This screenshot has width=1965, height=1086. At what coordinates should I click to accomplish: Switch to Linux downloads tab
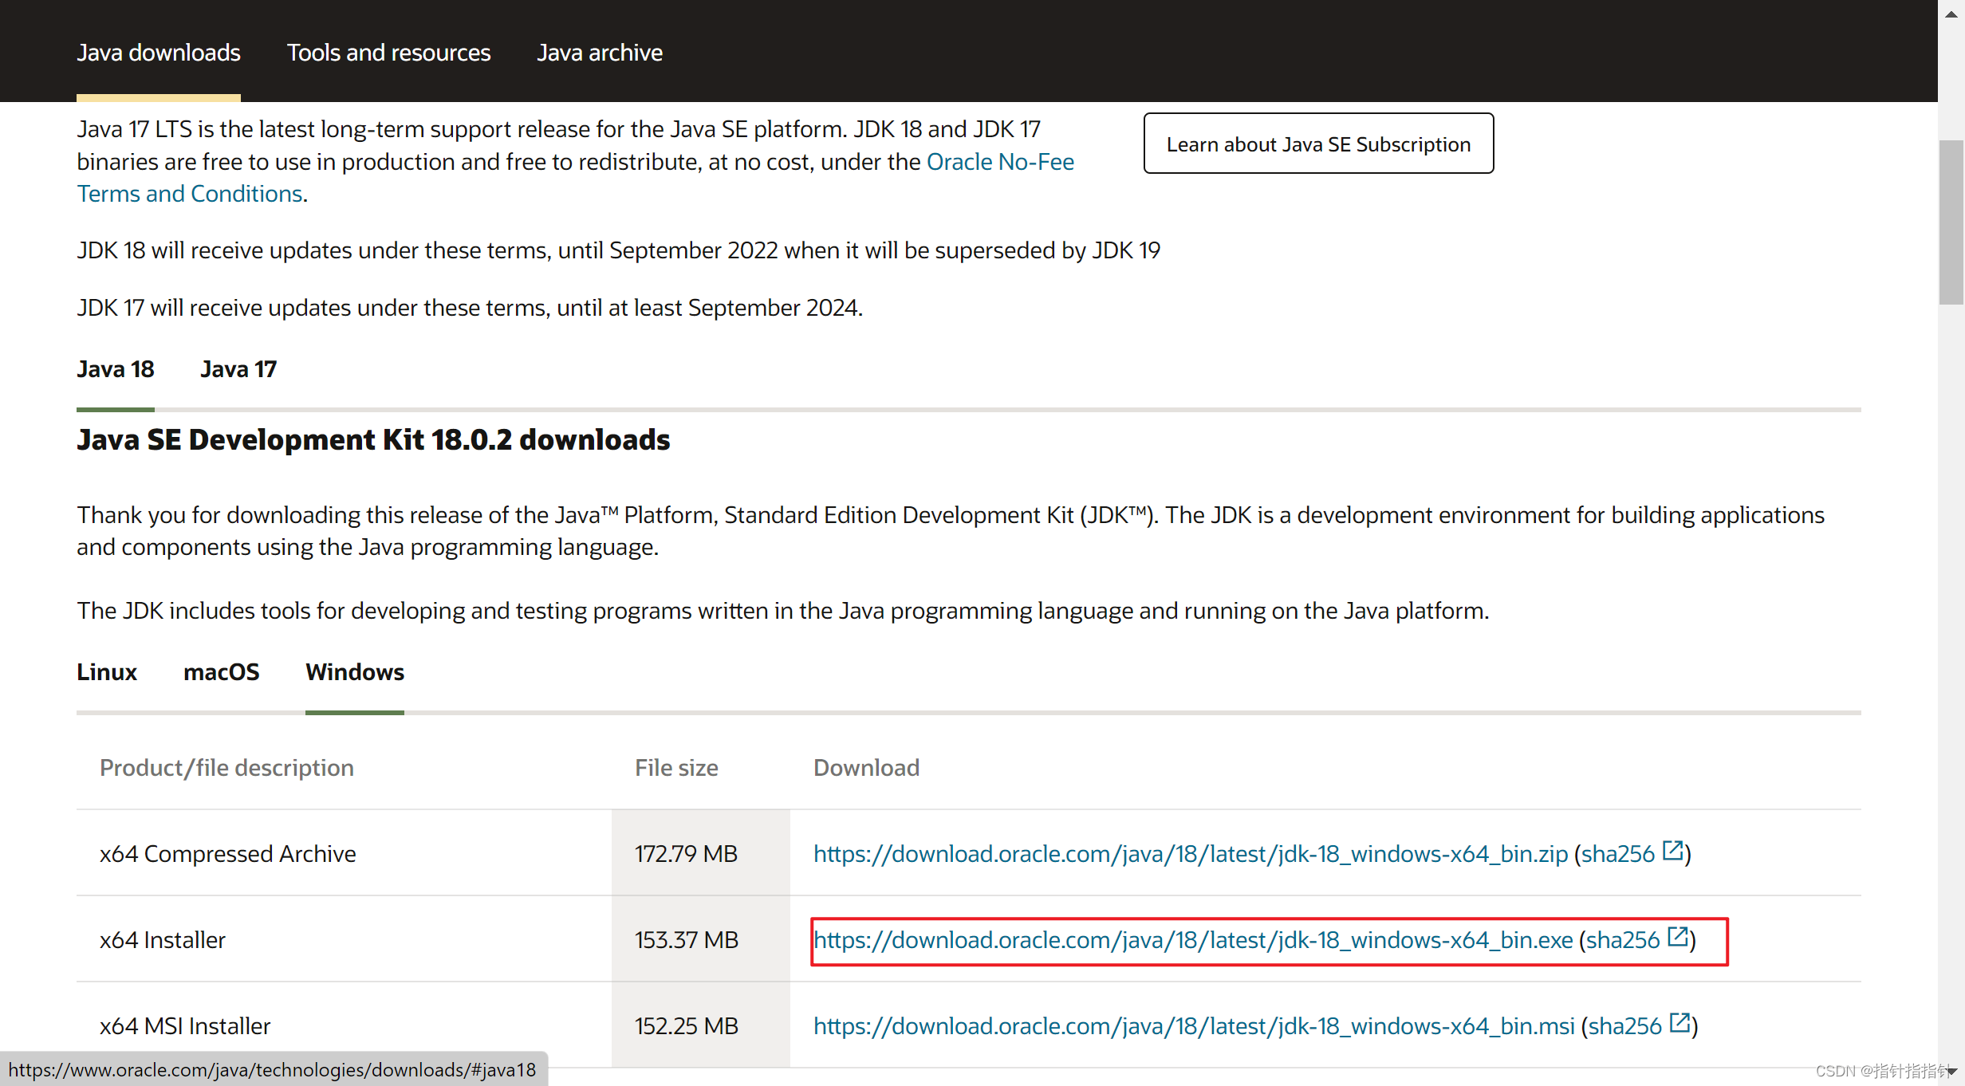click(x=107, y=672)
